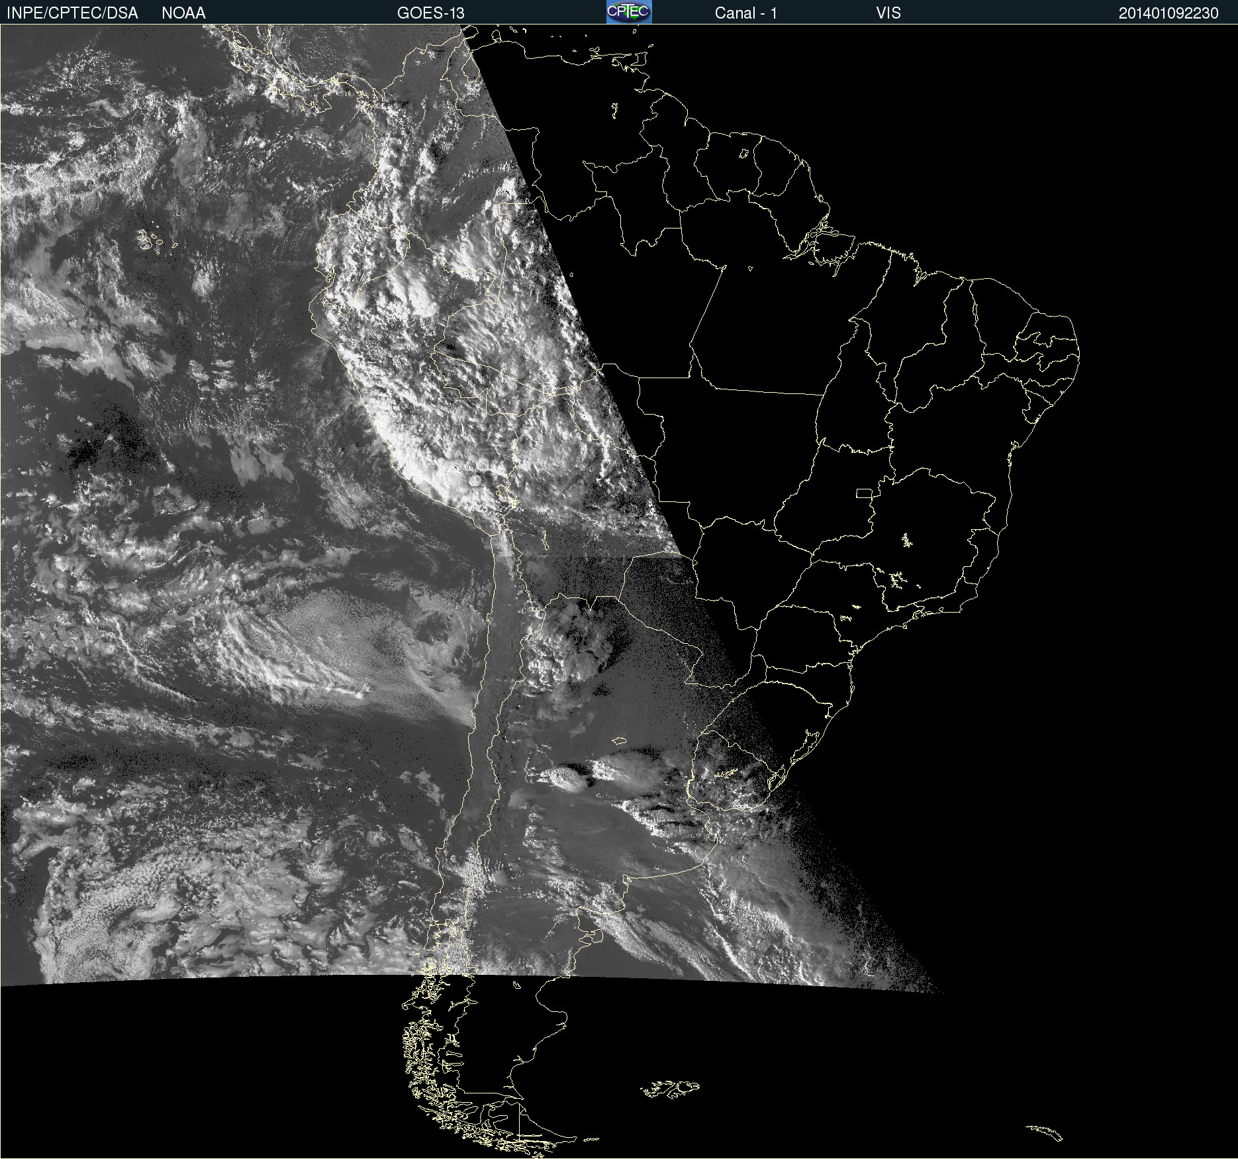This screenshot has height=1159, width=1238.
Task: Click the small reservoir outline in Minas Gerais
Action: (x=906, y=540)
